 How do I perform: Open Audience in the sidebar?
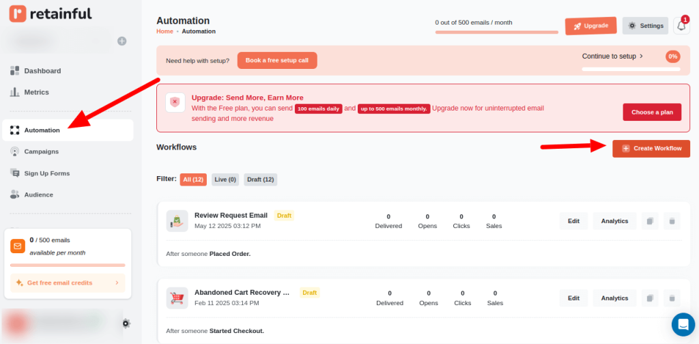pyautogui.click(x=38, y=195)
